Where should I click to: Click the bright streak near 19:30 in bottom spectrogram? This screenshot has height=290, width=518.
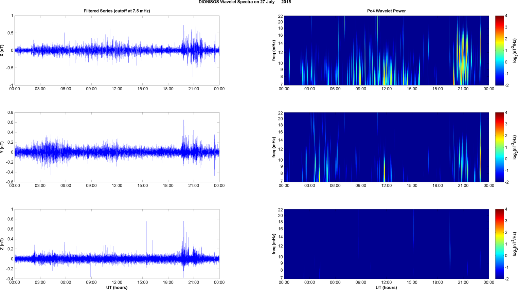point(450,243)
